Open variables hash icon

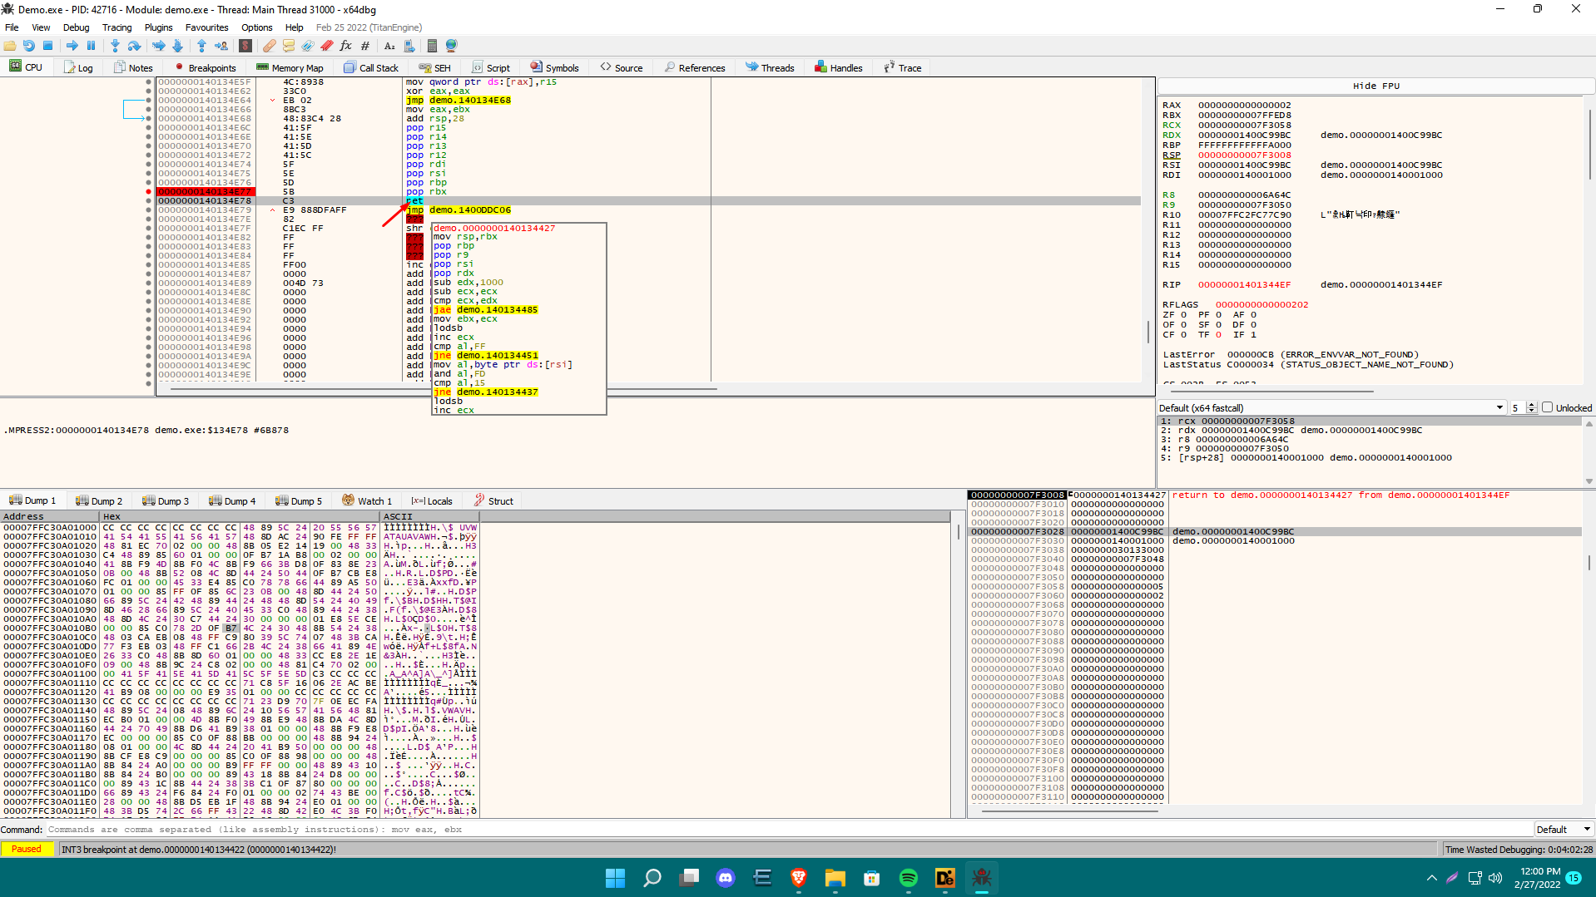365,46
